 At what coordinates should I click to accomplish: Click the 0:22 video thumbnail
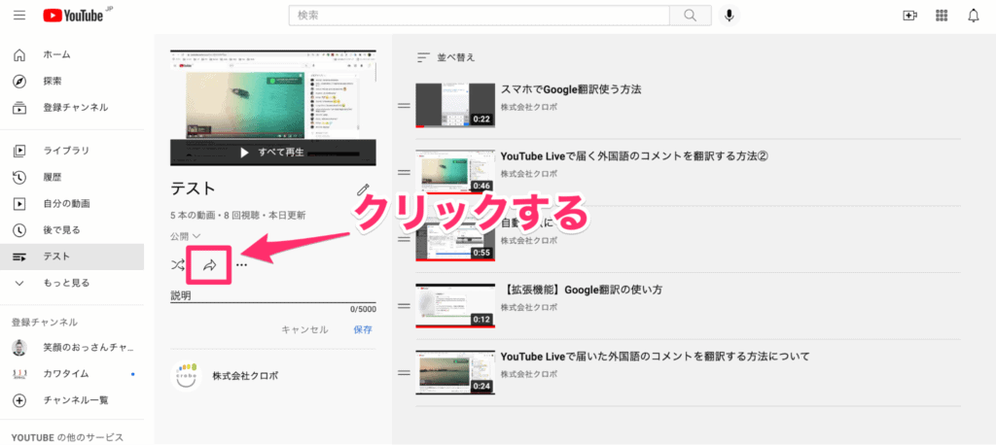(455, 105)
